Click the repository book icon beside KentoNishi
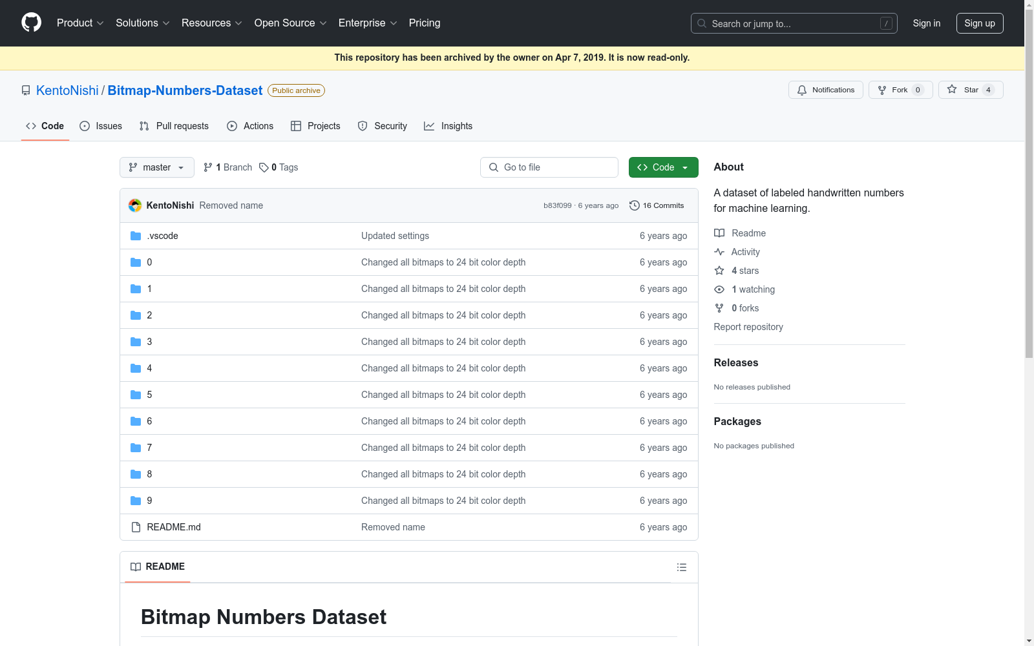Image resolution: width=1034 pixels, height=646 pixels. click(x=26, y=90)
